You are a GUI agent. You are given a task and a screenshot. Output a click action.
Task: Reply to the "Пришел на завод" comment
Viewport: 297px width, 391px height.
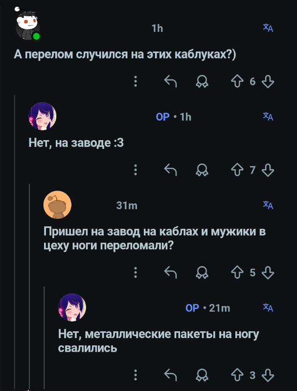[170, 272]
